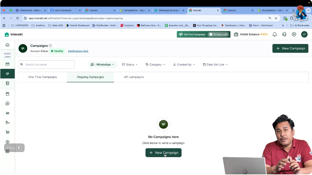Expand the Category filter dropdown
The image size is (312, 175).
(155, 64)
